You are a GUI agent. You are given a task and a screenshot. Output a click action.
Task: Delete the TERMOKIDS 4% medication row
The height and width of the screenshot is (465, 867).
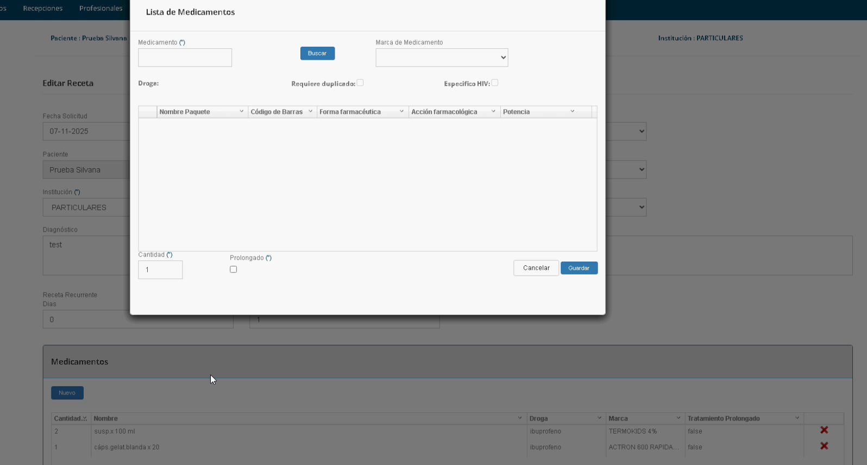pos(824,430)
